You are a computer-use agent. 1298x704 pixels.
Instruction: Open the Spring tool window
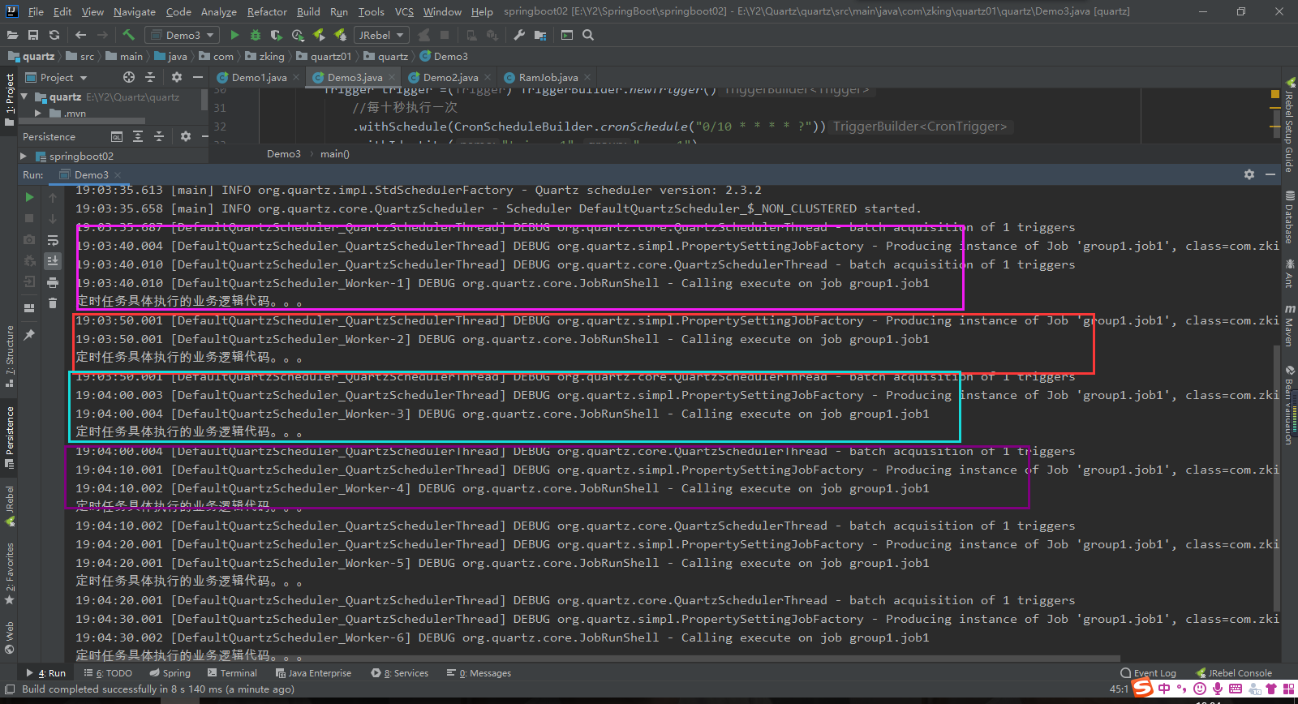click(170, 673)
